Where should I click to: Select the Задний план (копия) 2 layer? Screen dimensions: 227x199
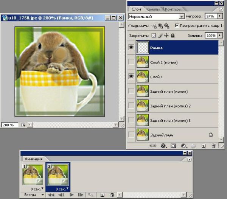point(177,106)
